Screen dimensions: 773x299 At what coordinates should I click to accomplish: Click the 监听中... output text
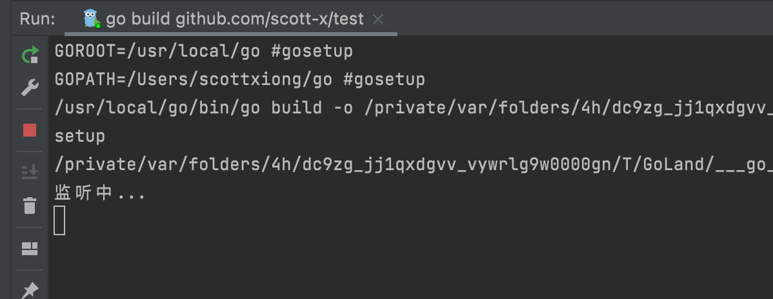click(99, 193)
